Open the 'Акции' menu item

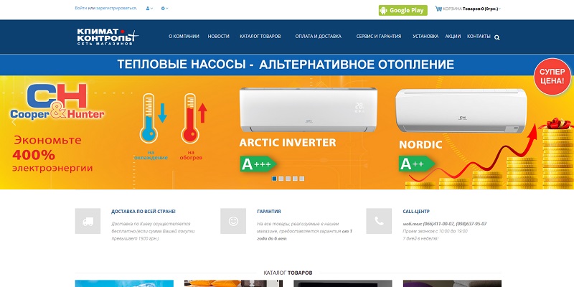pyautogui.click(x=453, y=37)
